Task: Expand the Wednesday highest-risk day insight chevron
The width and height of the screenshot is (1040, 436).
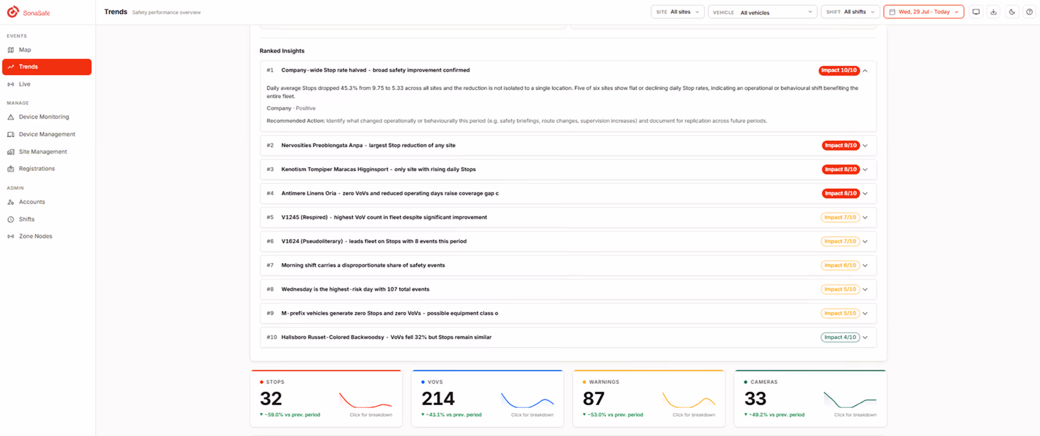Action: coord(865,289)
